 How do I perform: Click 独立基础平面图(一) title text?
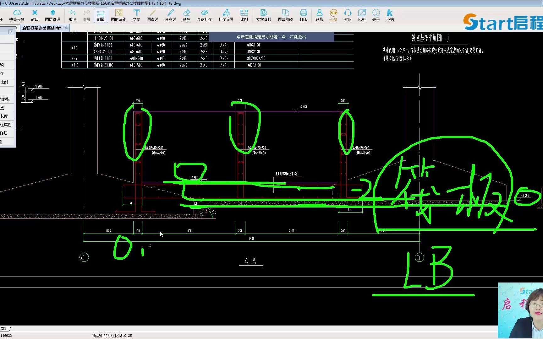point(430,38)
